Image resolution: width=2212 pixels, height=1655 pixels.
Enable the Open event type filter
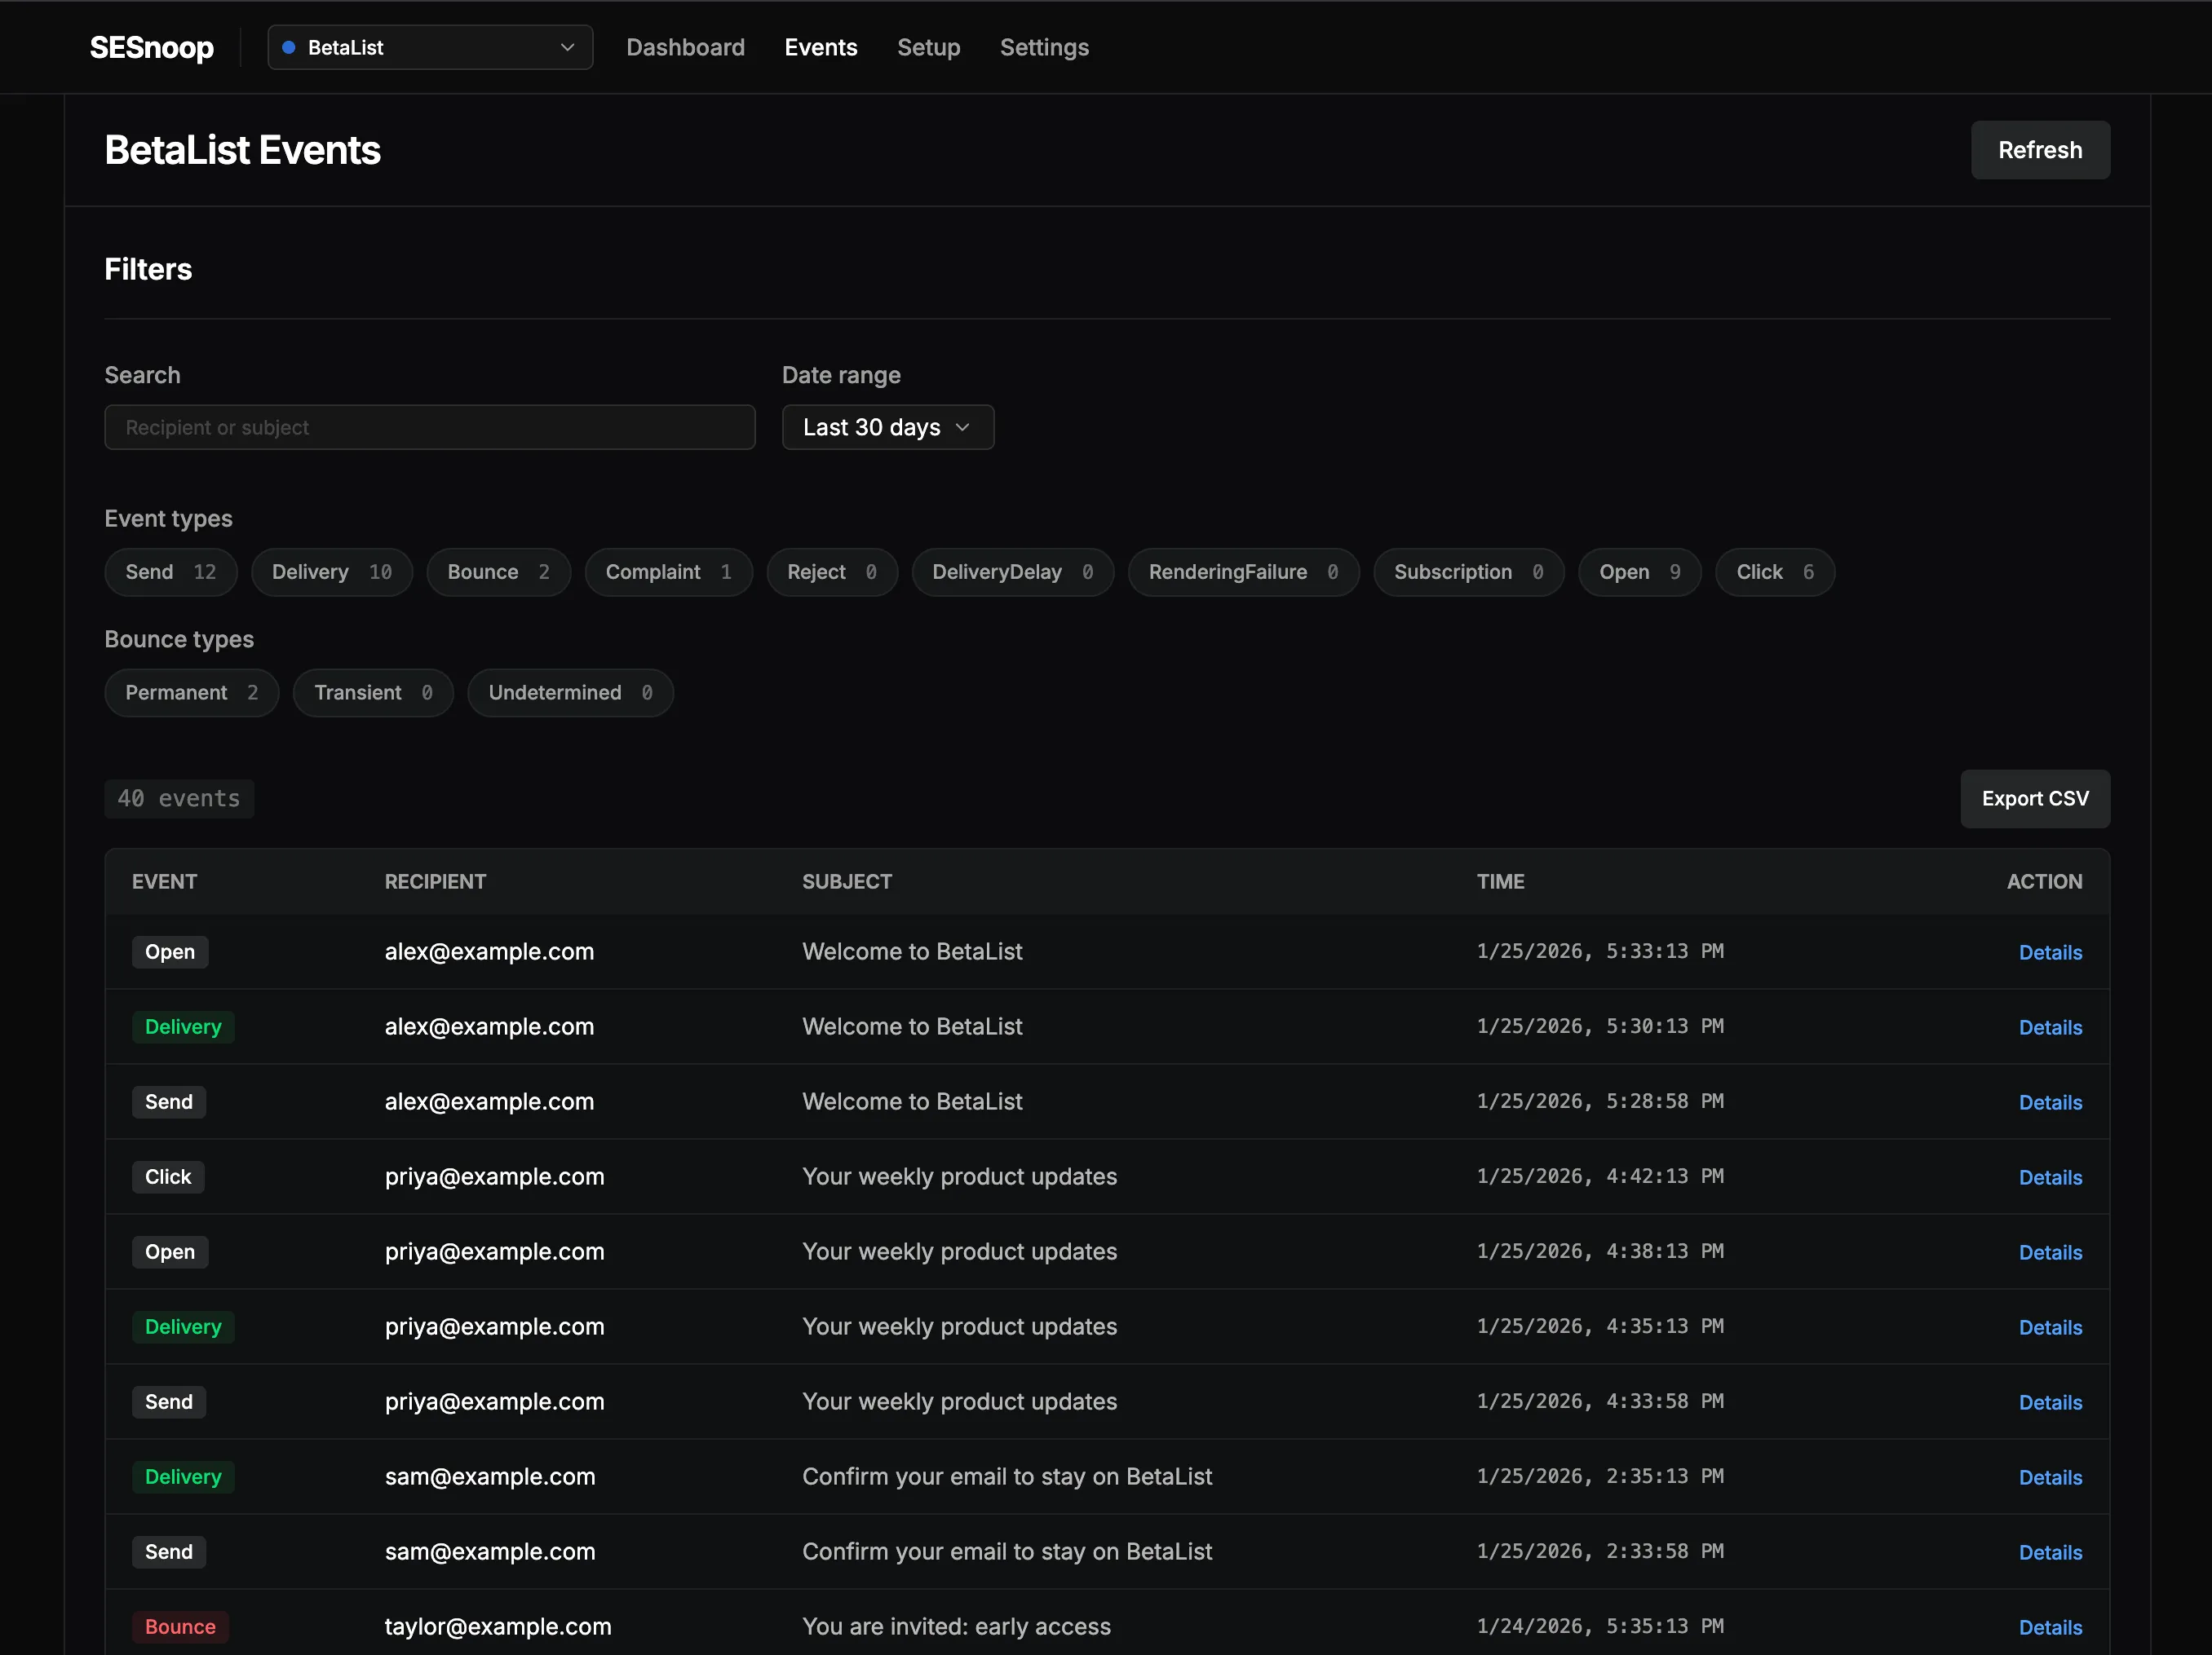point(1638,572)
